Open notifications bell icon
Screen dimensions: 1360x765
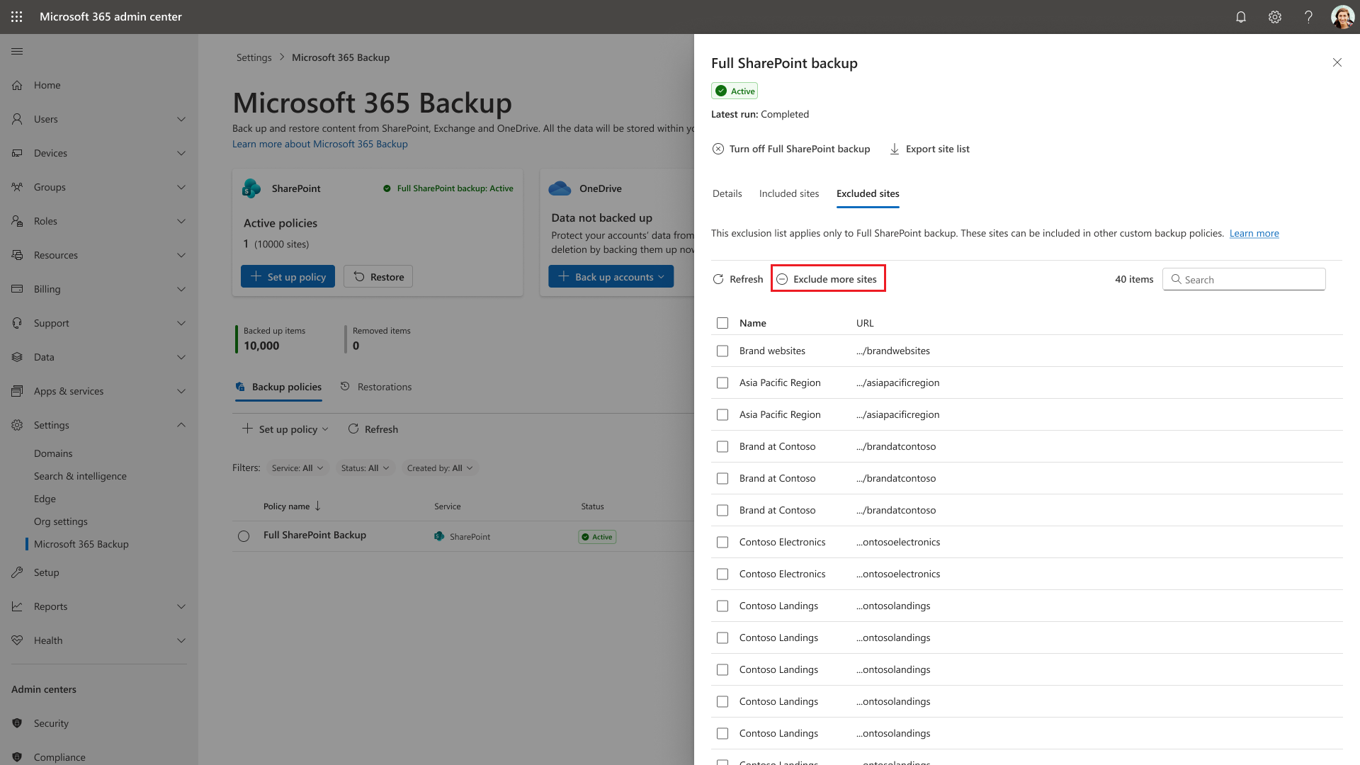[1241, 17]
